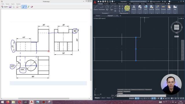This screenshot has height=104, width=185.
Task: Open the Annotation (Аннотации) panel button
Action: [134, 9]
